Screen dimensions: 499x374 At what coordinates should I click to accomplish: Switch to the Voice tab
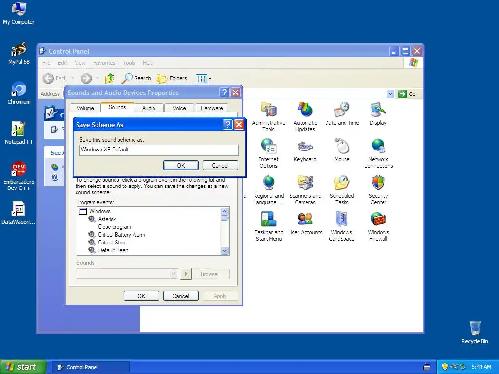tap(179, 108)
